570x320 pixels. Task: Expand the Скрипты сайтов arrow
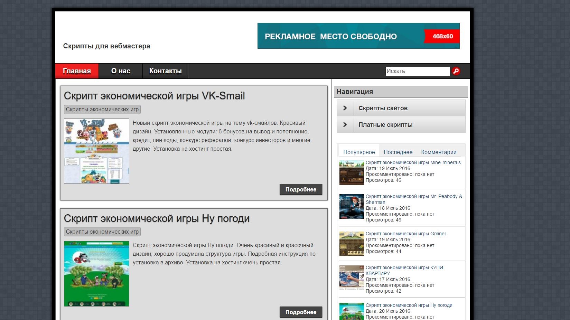tap(345, 108)
